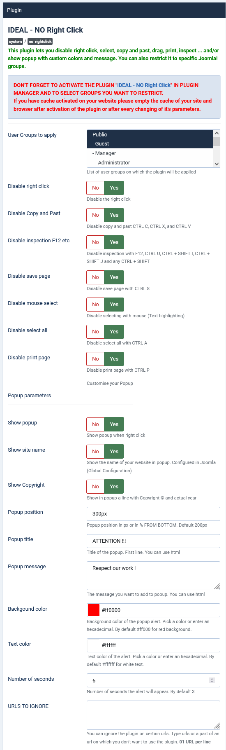The height and width of the screenshot is (750, 226).
Task: Click the white text color swatch
Action: [94, 645]
